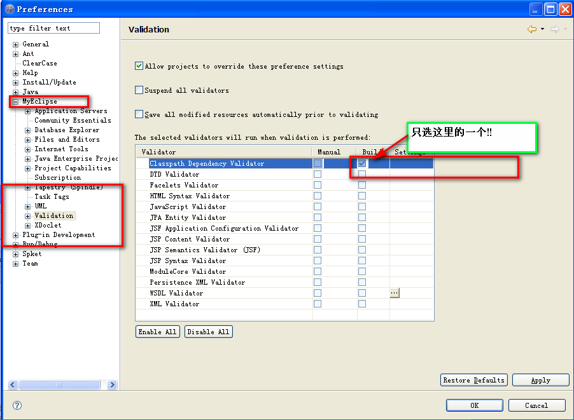Click the Validator column header
The height and width of the screenshot is (420, 574).
click(224, 152)
